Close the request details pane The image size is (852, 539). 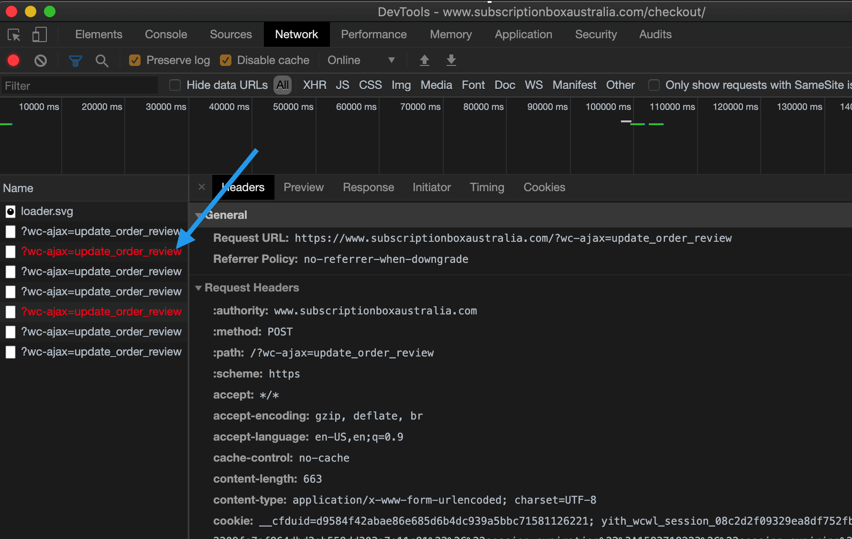click(202, 187)
